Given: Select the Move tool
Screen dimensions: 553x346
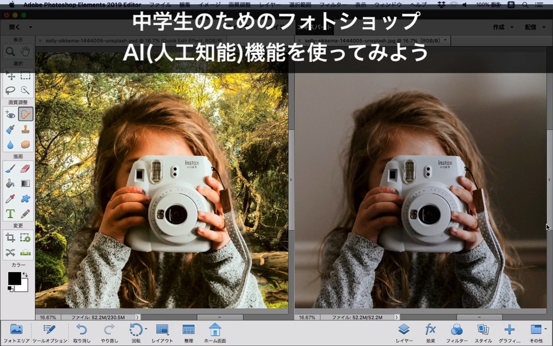Looking at the screenshot, I should click(10, 76).
